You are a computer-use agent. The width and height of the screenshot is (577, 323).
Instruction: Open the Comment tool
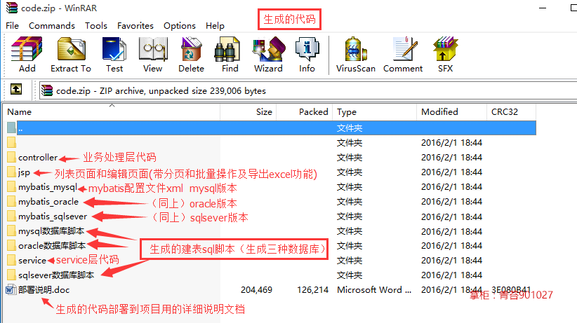pyautogui.click(x=405, y=49)
